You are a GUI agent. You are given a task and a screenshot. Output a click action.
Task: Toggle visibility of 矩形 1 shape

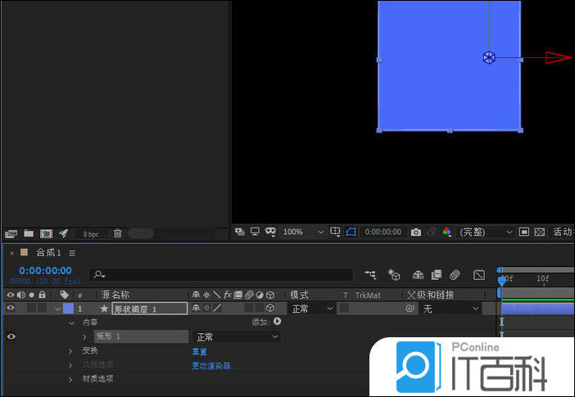click(x=11, y=336)
